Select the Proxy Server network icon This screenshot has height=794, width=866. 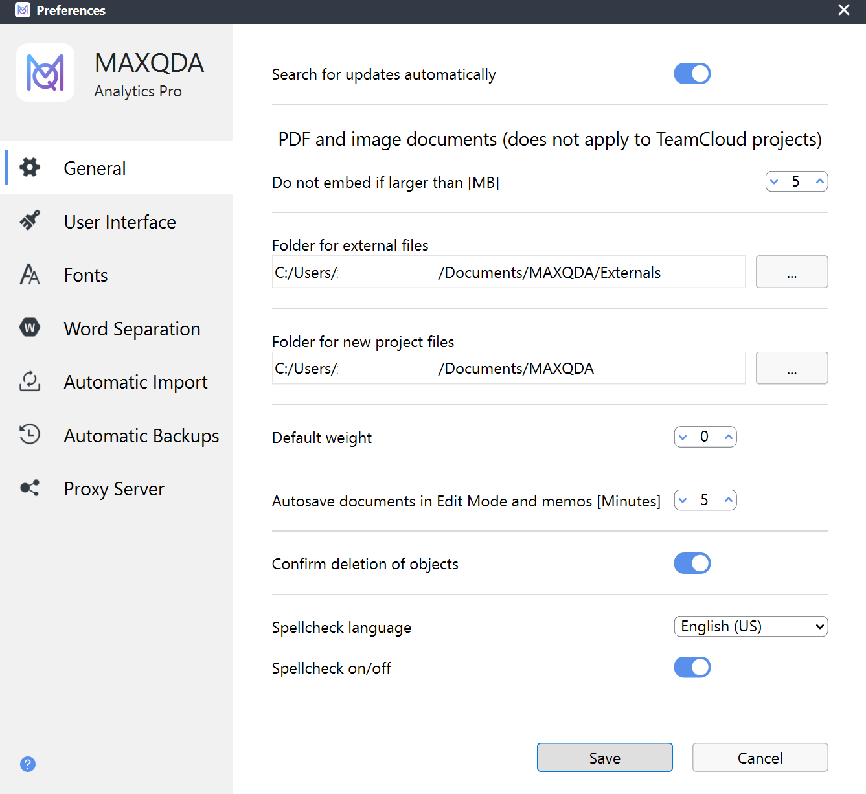pyautogui.click(x=29, y=488)
